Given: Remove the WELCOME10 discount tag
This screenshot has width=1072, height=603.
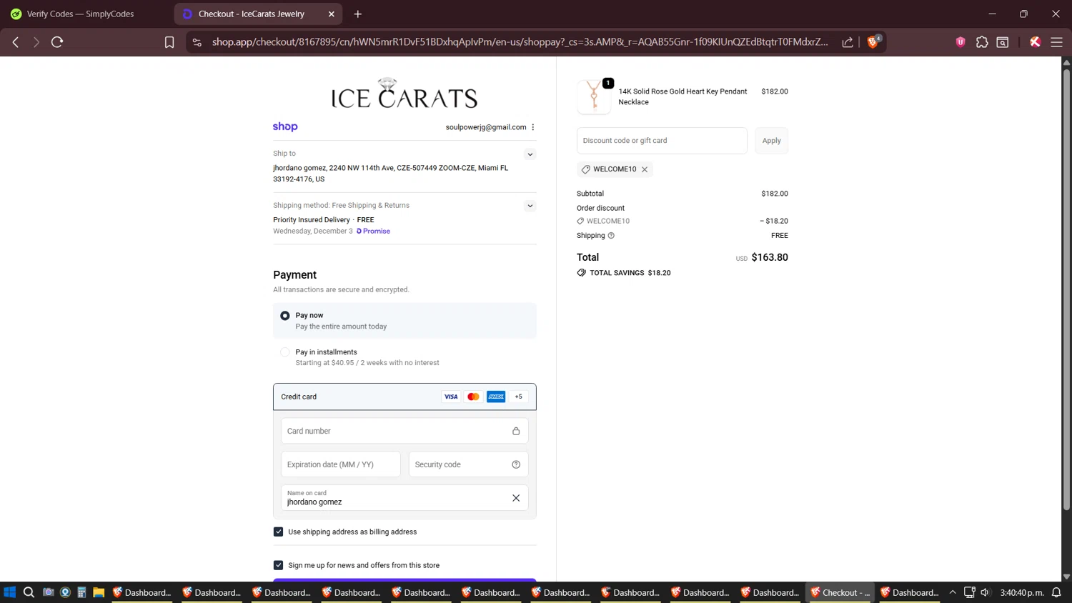Looking at the screenshot, I should click(x=645, y=169).
